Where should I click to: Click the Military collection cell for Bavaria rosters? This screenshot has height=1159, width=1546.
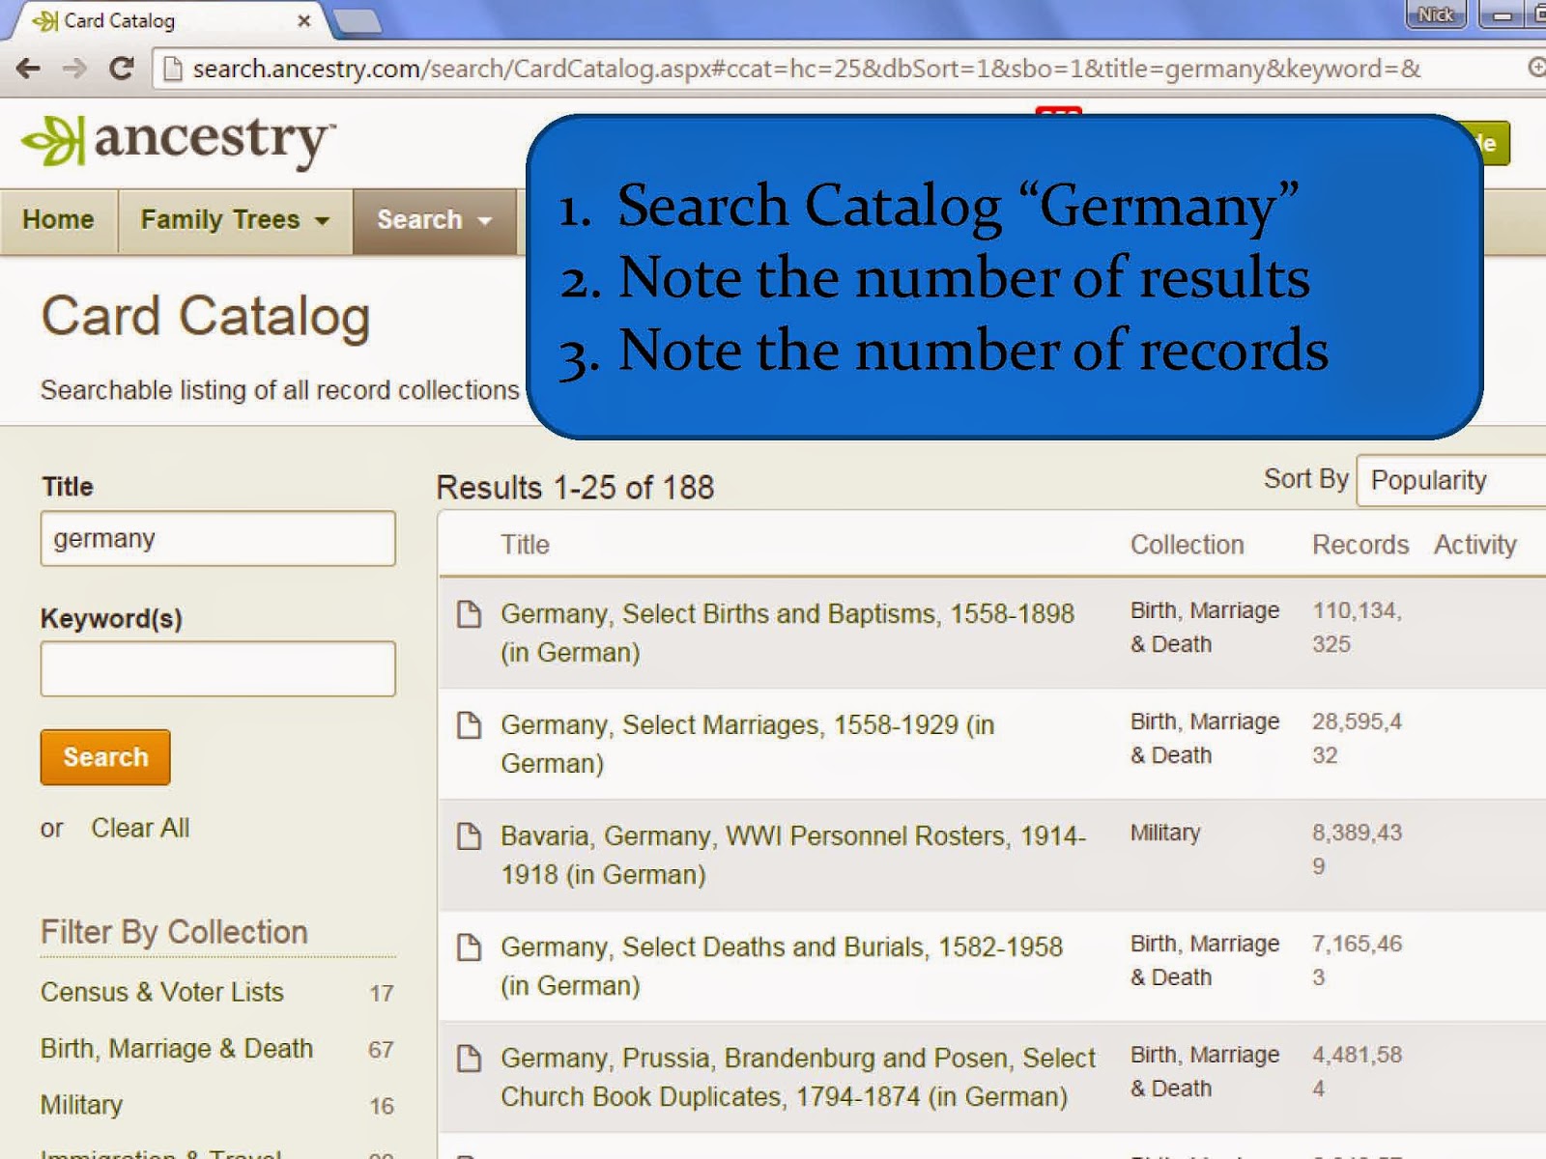(x=1165, y=833)
